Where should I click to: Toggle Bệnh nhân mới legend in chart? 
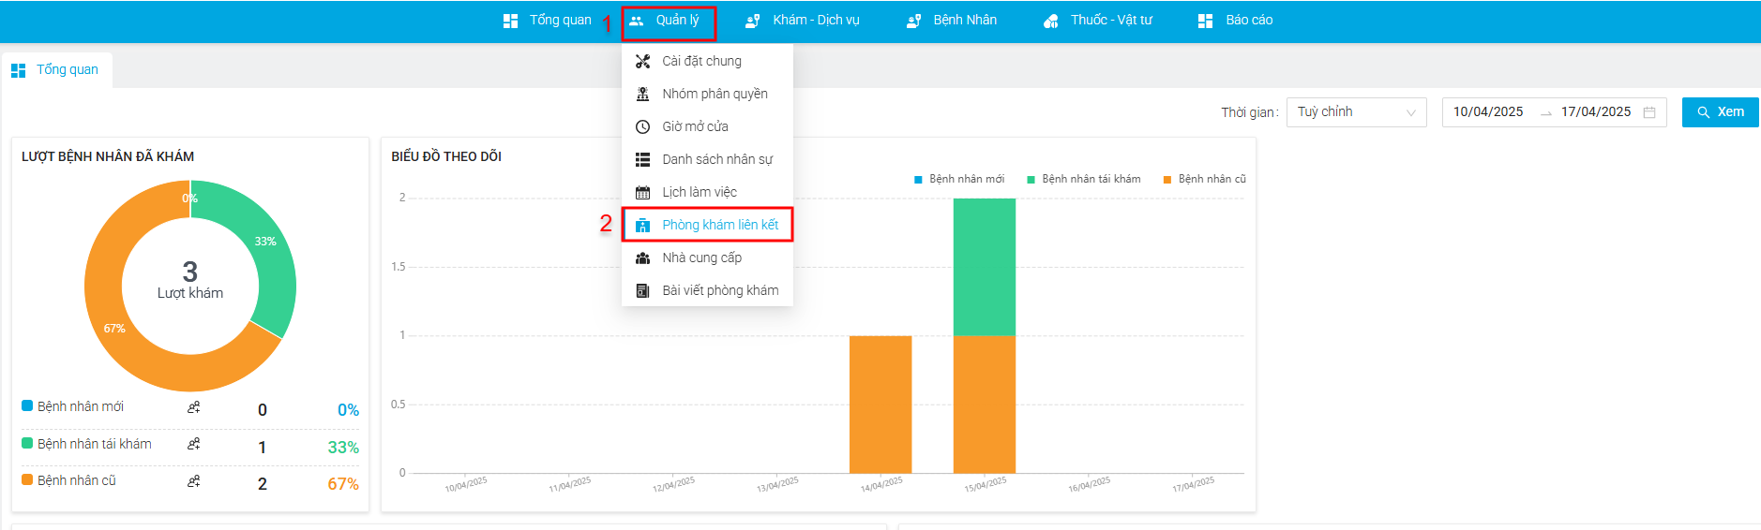(959, 179)
